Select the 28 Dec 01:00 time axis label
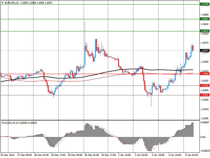Viewport: 210px width, 158px height. (41, 155)
